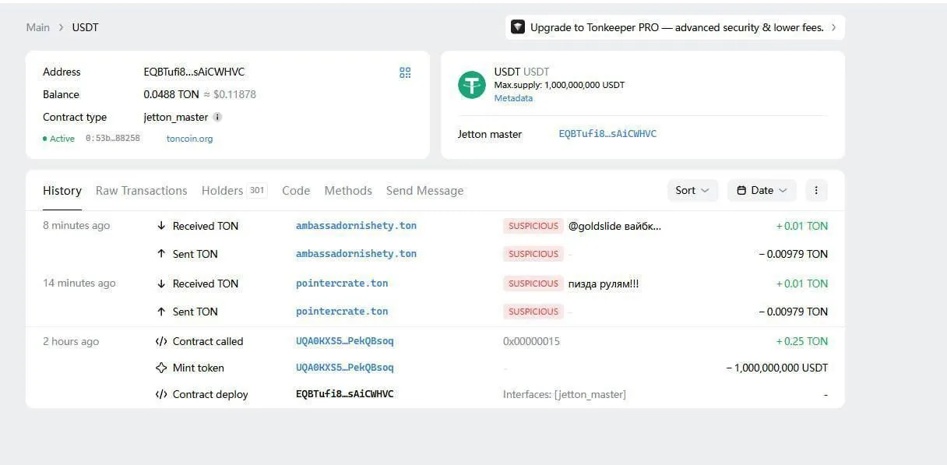Click the contract type value jetton_master
The height and width of the screenshot is (465, 947).
click(x=176, y=118)
